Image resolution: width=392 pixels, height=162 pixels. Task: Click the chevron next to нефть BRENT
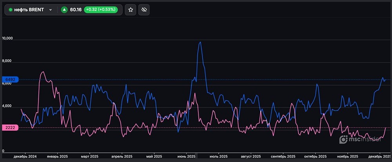tap(51, 10)
